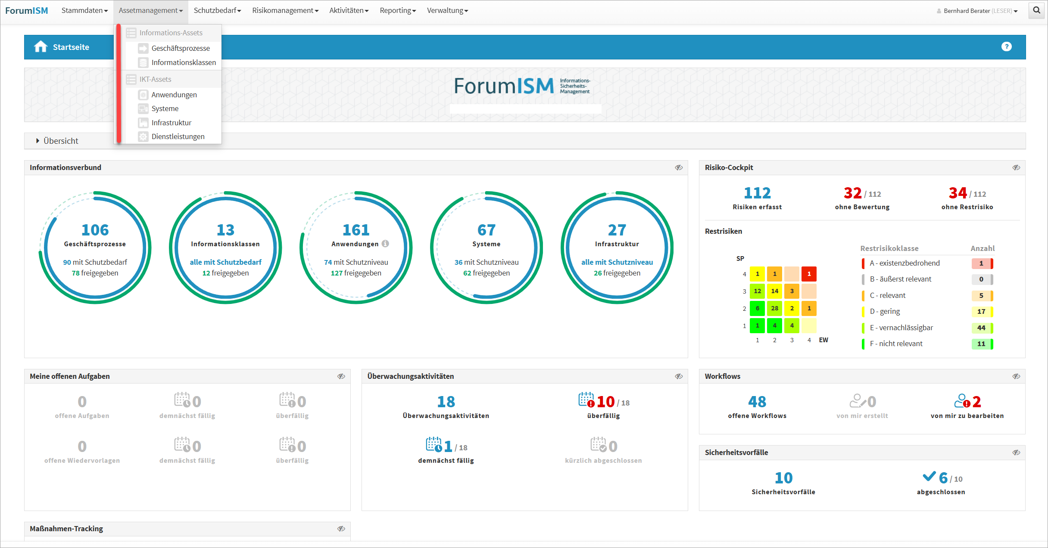Select Geschäftsprozesse from the Assetmanagement menu

click(181, 48)
